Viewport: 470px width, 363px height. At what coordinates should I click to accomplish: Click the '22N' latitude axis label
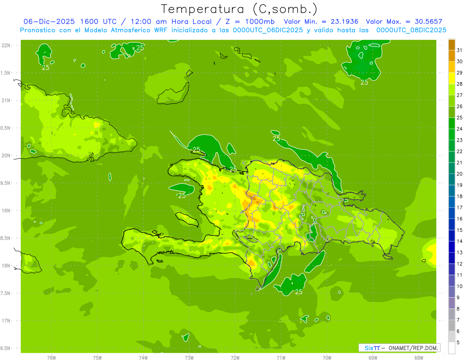pyautogui.click(x=6, y=45)
